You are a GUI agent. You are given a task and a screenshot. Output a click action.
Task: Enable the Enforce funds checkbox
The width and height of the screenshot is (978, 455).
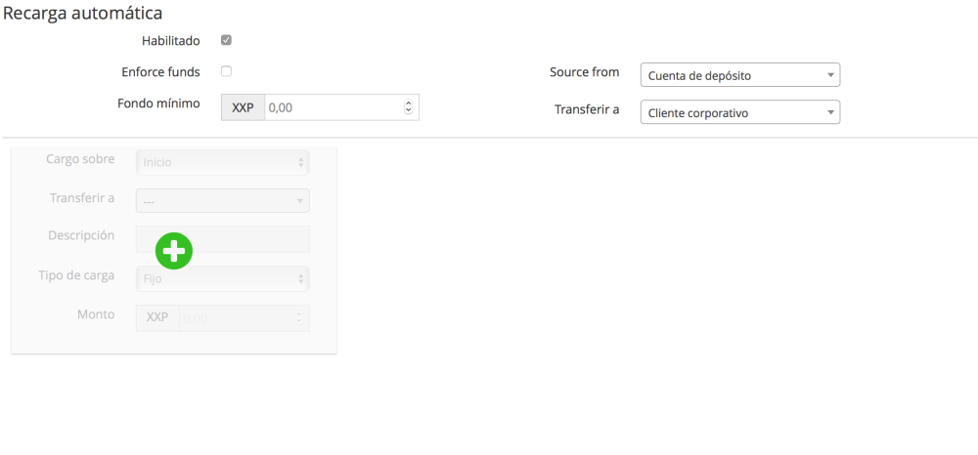[x=226, y=71]
